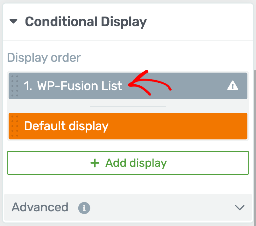
Task: Select the Default display row
Action: click(x=128, y=126)
